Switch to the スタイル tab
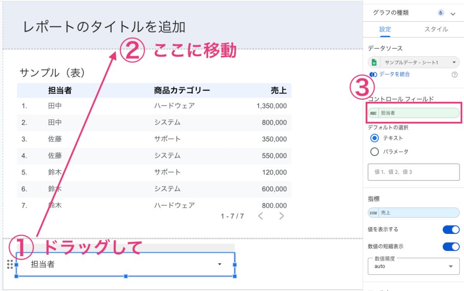 pos(436,29)
